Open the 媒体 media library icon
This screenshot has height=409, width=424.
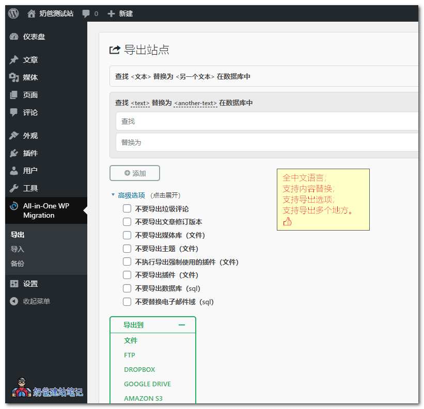coord(13,77)
